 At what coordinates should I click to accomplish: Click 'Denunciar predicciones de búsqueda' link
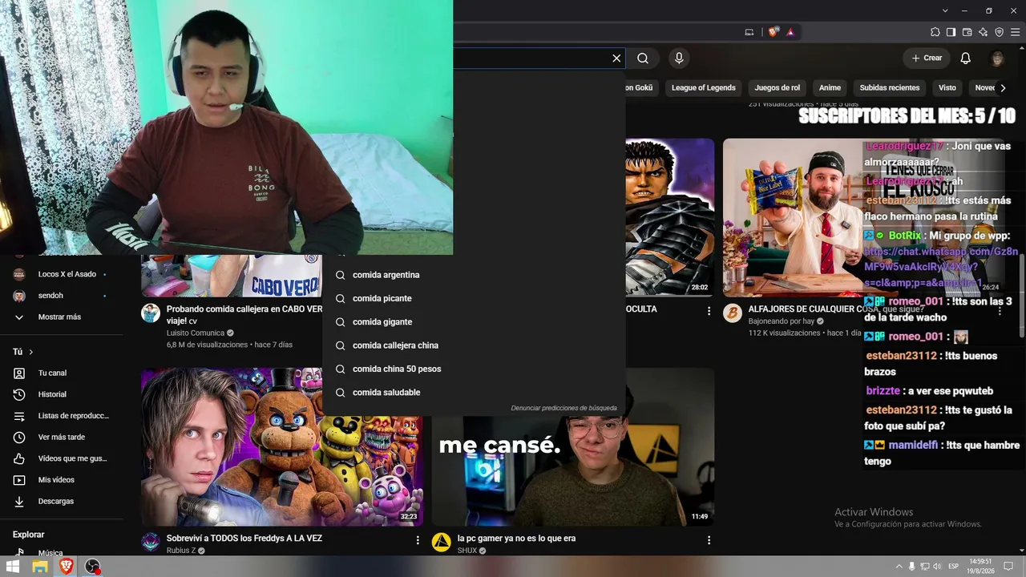pyautogui.click(x=564, y=408)
